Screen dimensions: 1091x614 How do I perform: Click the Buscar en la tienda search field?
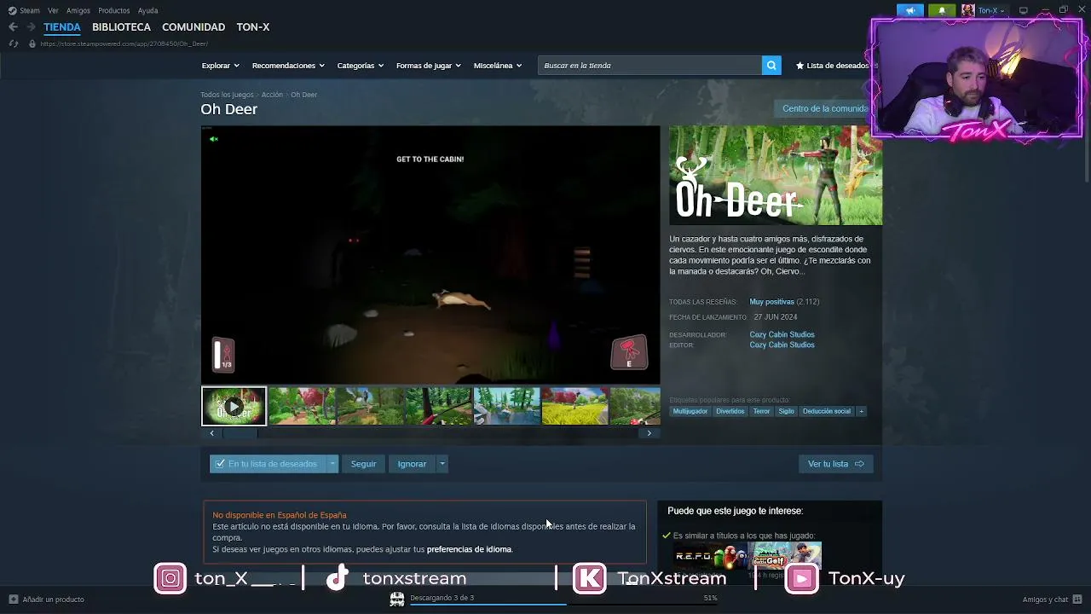tap(649, 66)
